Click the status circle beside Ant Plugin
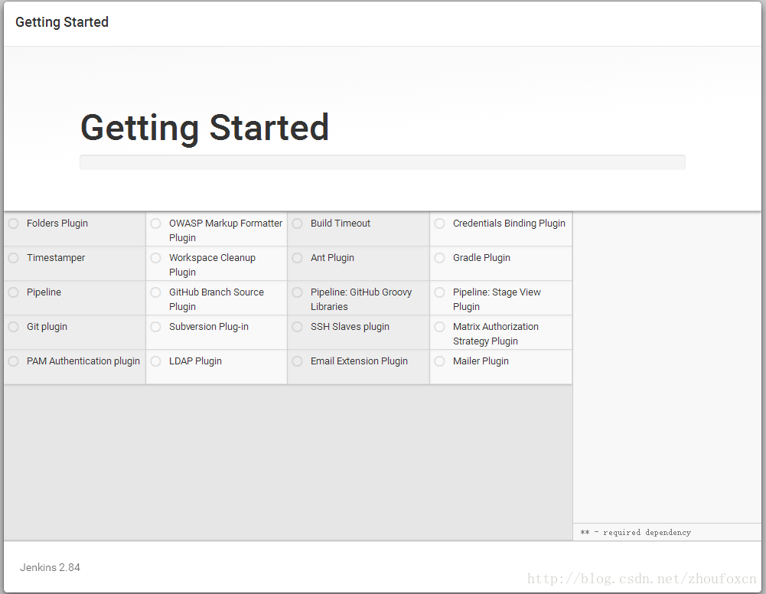This screenshot has width=766, height=594. coord(297,258)
